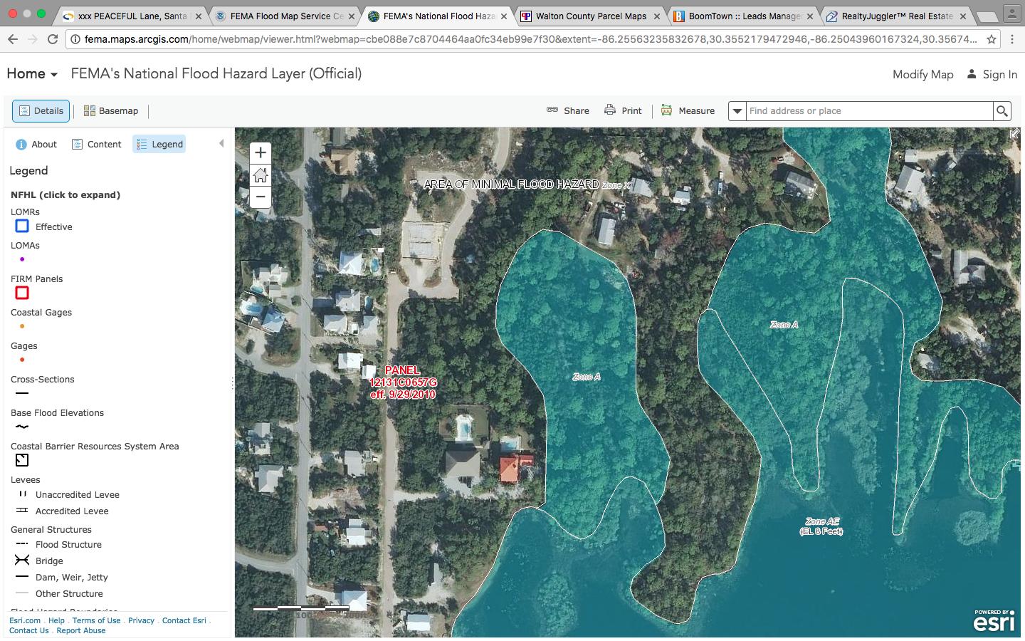
Task: Go back in browser history
Action: 13,40
